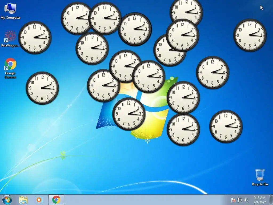
Task: Open the Windows Start menu orb
Action: pyautogui.click(x=7, y=200)
